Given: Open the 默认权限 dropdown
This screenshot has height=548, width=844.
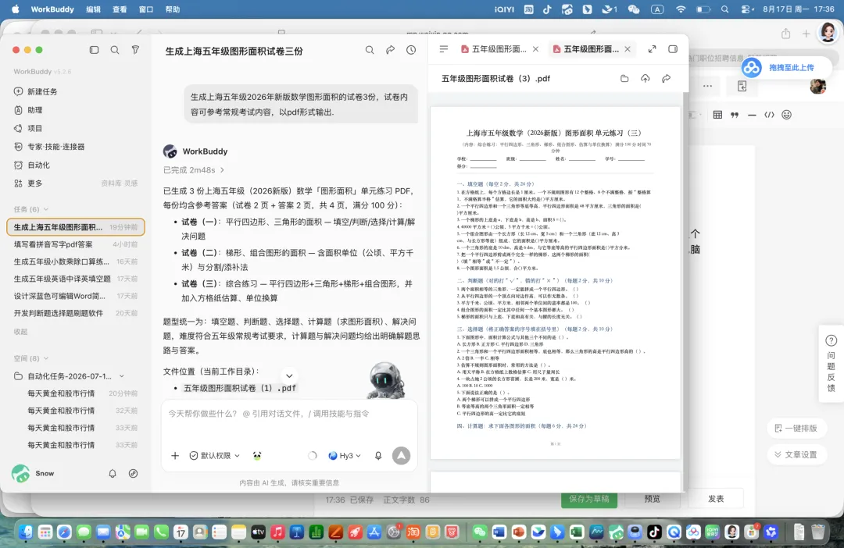Looking at the screenshot, I should coord(215,456).
